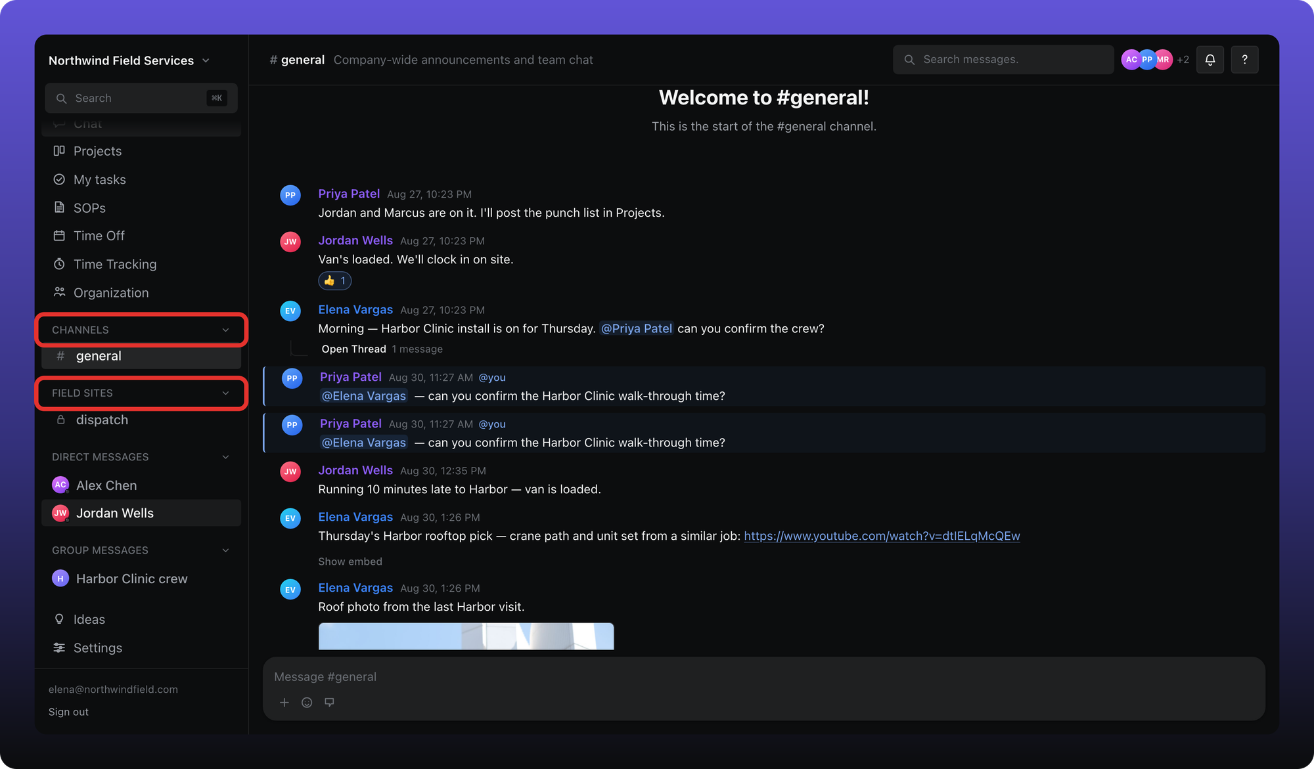Toggle the thumbs-up reaction on Jordan's message
The height and width of the screenshot is (769, 1314).
335,281
